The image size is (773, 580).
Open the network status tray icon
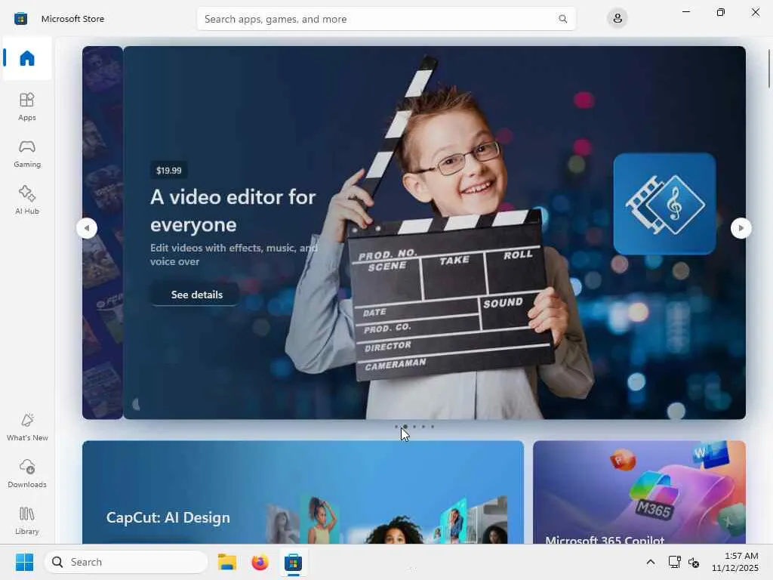pyautogui.click(x=674, y=562)
